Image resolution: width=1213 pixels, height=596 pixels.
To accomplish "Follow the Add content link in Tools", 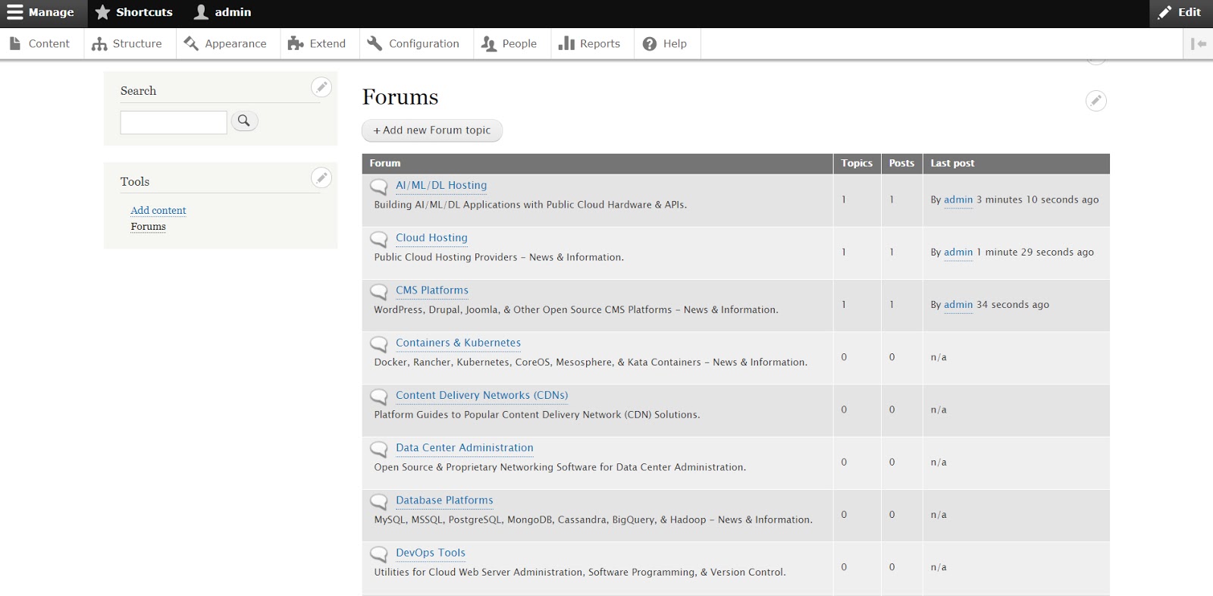I will [x=158, y=211].
